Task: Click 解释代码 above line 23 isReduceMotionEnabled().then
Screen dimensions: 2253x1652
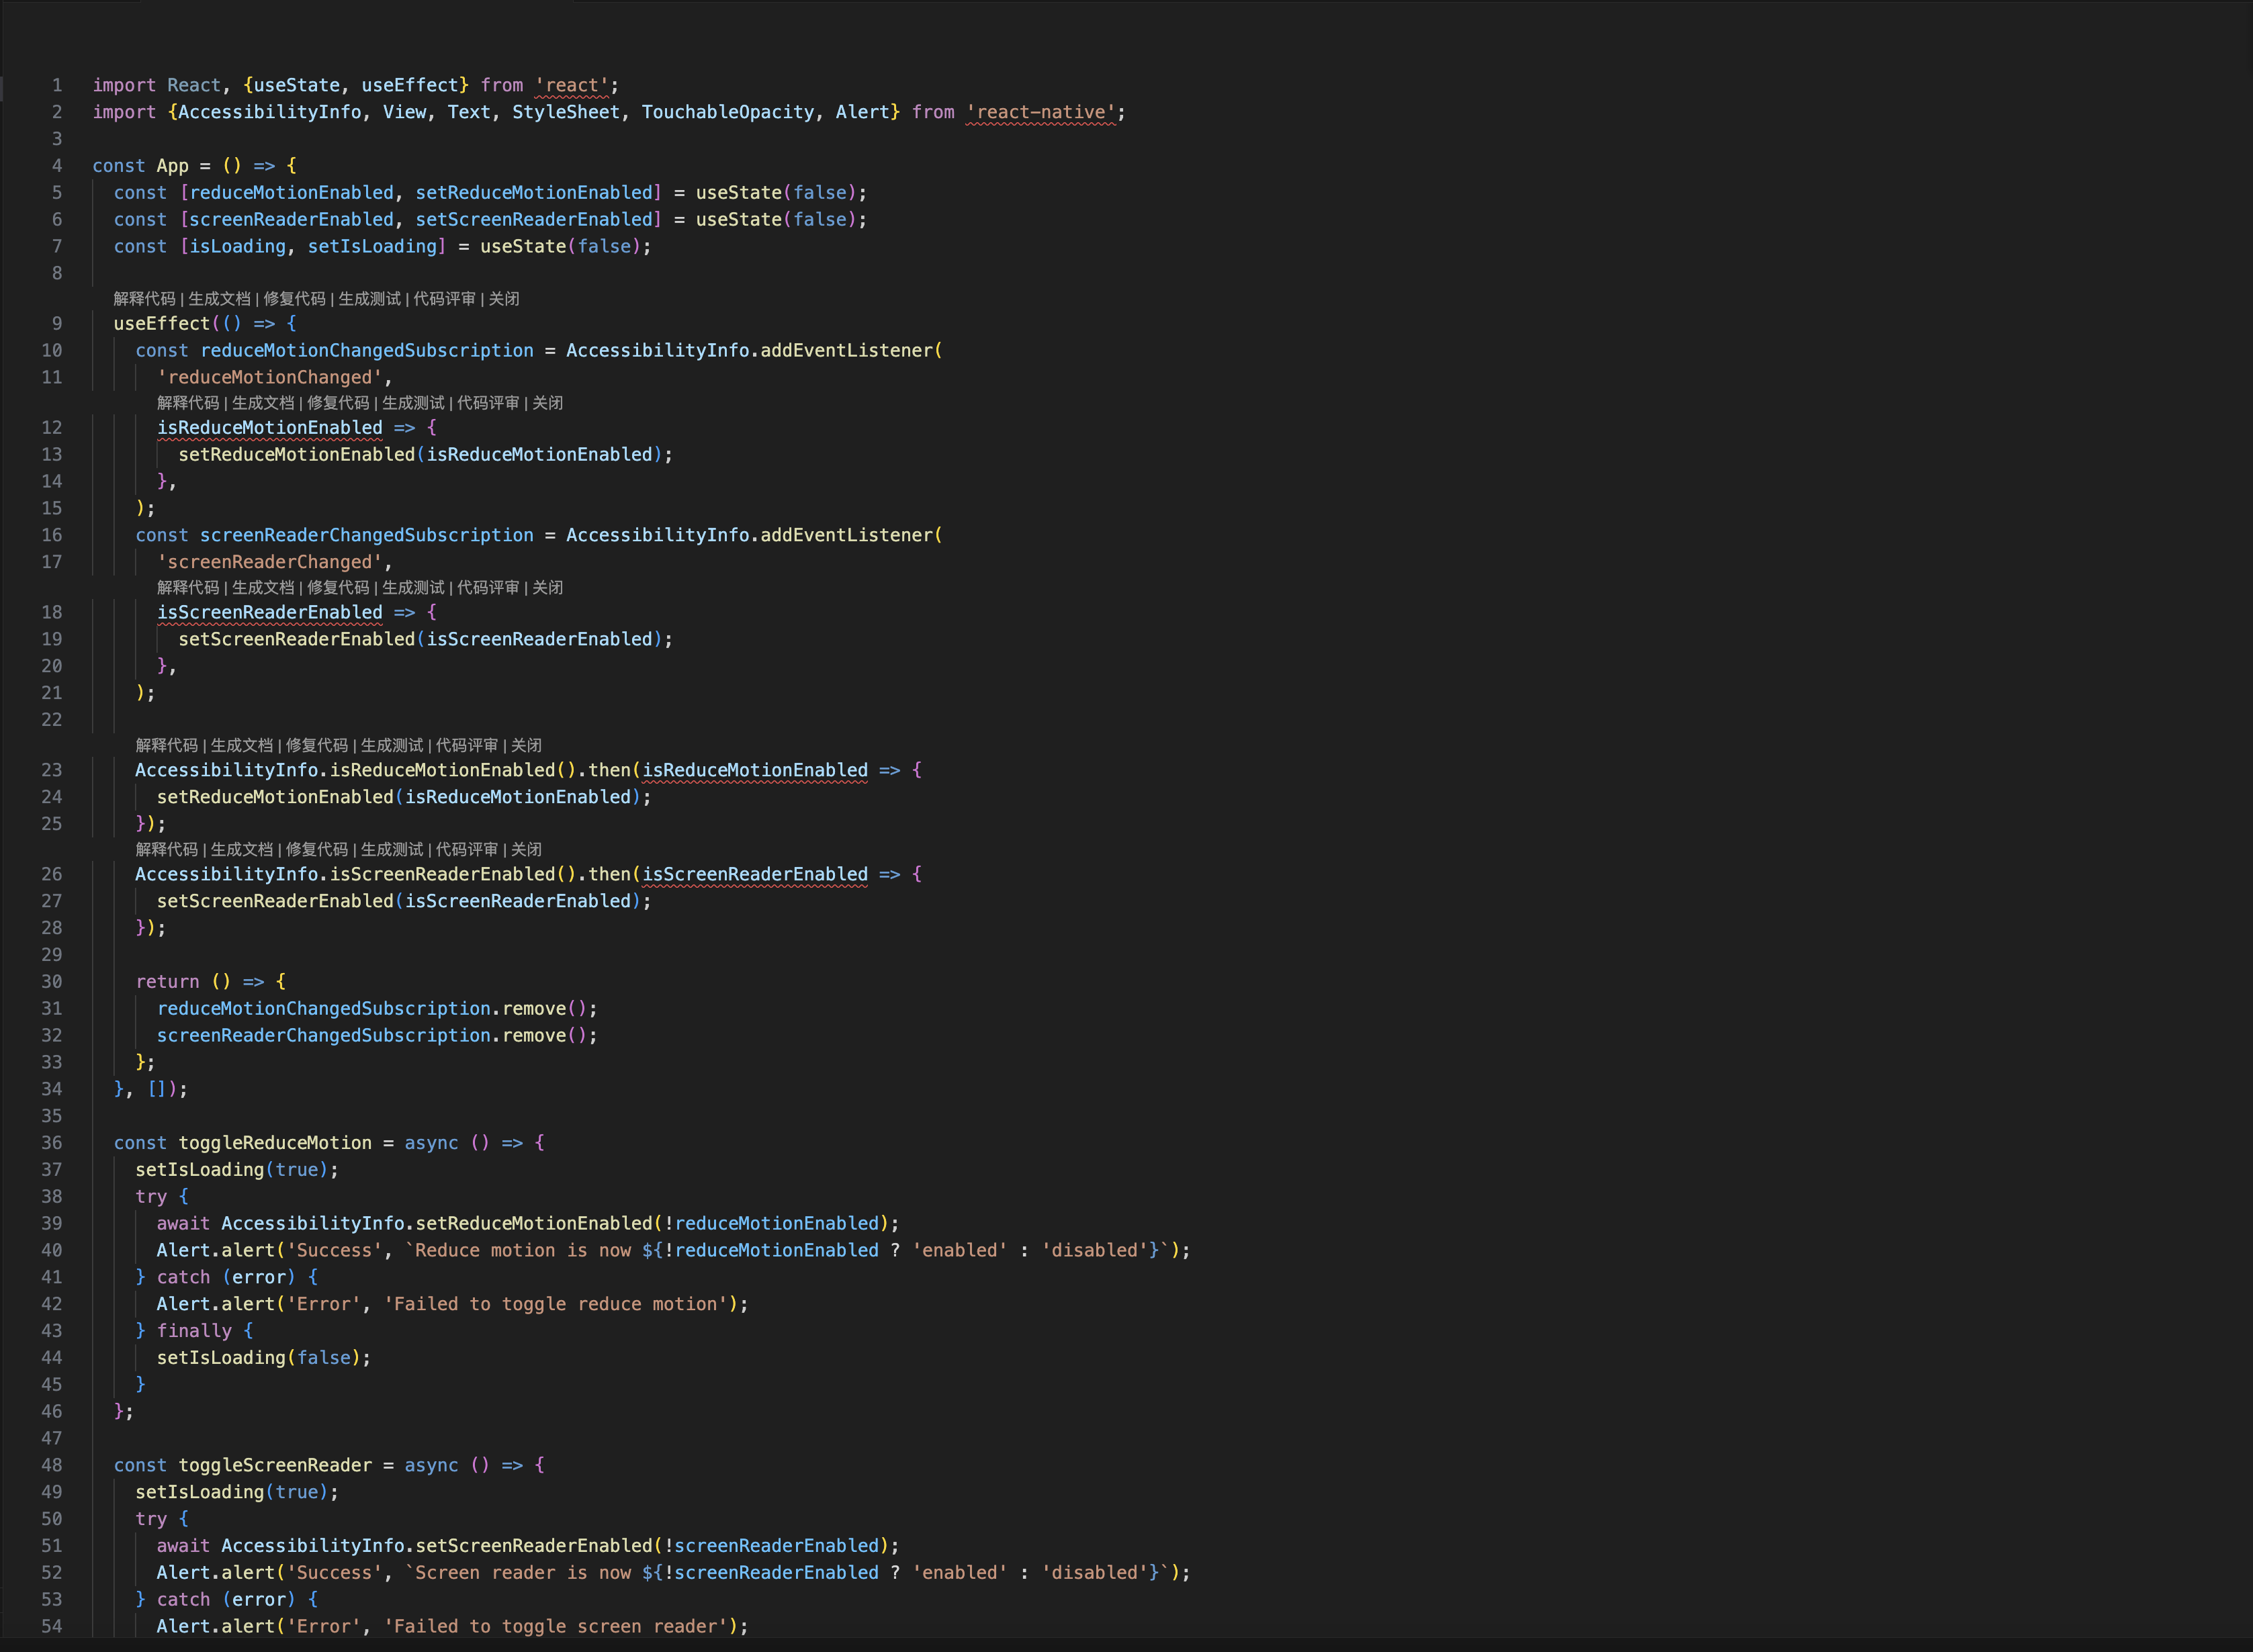Action: [166, 746]
